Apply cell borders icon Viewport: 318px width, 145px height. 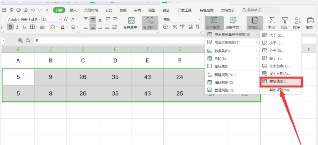point(32,27)
